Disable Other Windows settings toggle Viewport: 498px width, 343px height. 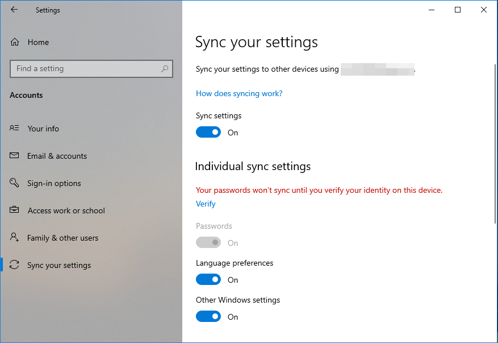coord(208,316)
